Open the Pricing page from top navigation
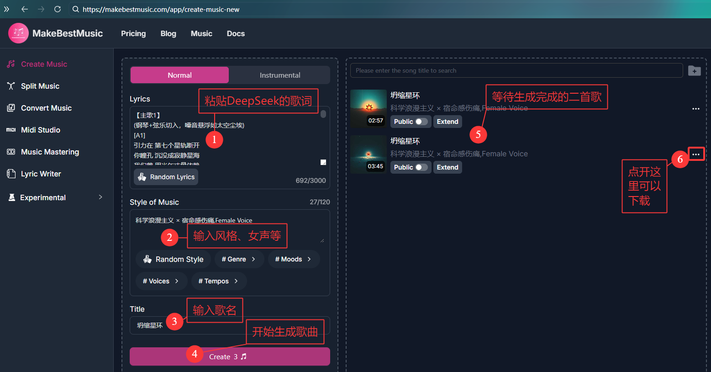Image resolution: width=711 pixels, height=372 pixels. click(x=133, y=33)
